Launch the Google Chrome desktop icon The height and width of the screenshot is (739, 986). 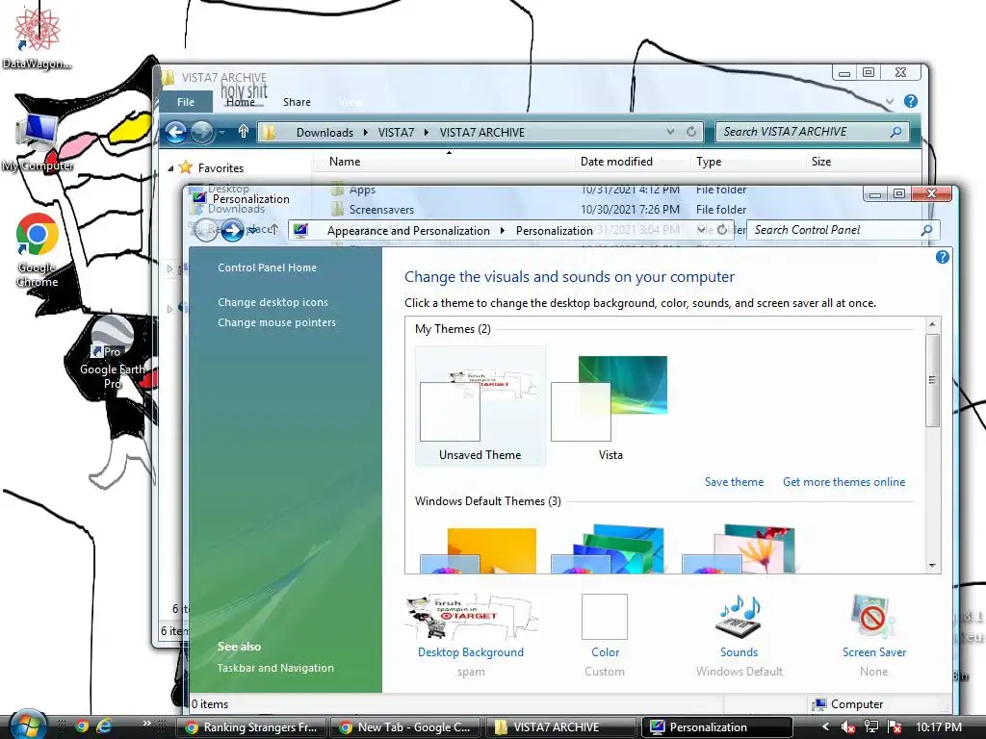(x=38, y=250)
